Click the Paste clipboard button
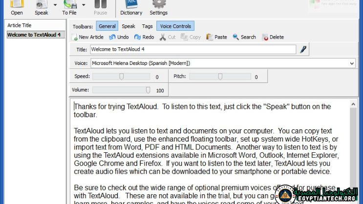363x204 pixels. point(216,37)
